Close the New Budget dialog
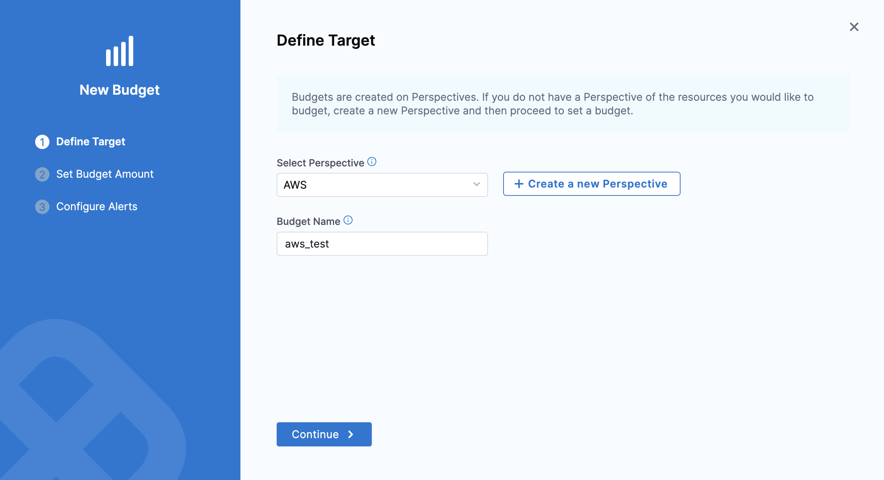Viewport: 884px width, 480px height. coord(854,27)
